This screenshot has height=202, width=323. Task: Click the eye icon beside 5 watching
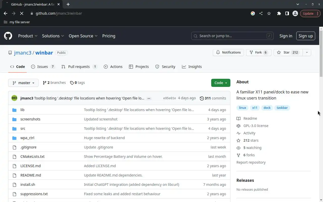pos(238,148)
